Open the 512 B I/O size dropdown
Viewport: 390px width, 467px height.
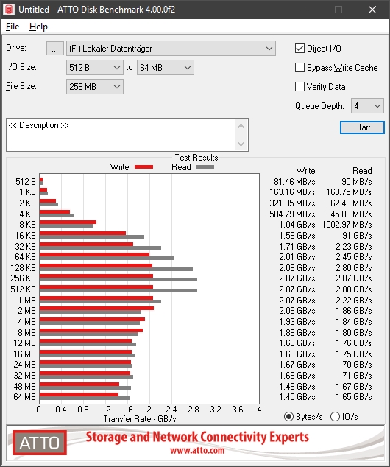coord(95,68)
